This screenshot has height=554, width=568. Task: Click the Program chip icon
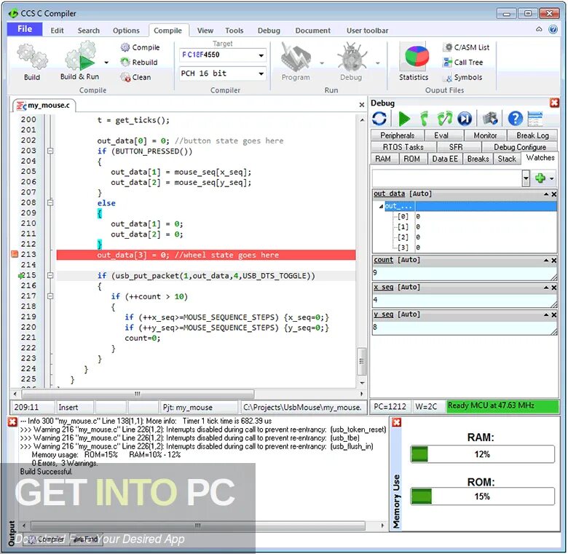pyautogui.click(x=296, y=57)
